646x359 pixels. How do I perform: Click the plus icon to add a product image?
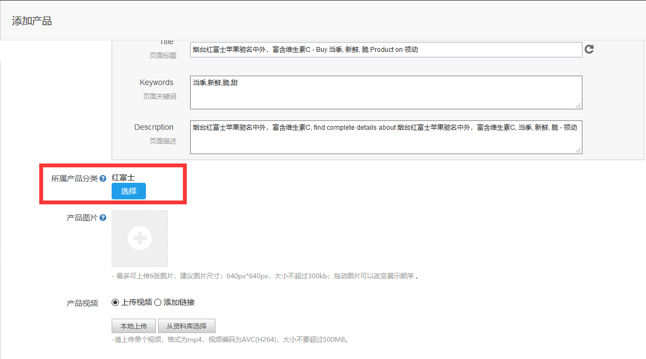[140, 239]
